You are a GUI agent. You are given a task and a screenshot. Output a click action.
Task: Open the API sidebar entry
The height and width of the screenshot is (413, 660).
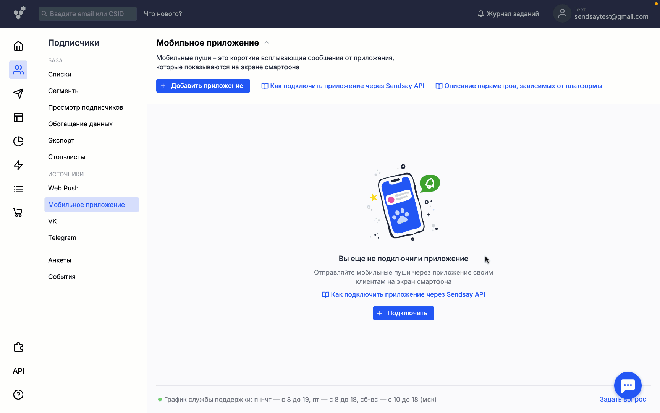18,371
